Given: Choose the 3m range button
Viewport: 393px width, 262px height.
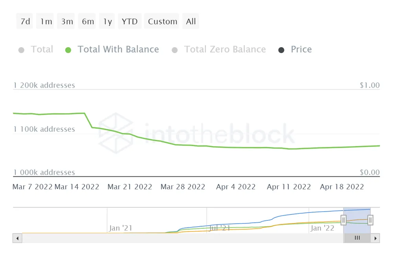Looking at the screenshot, I should tap(67, 21).
